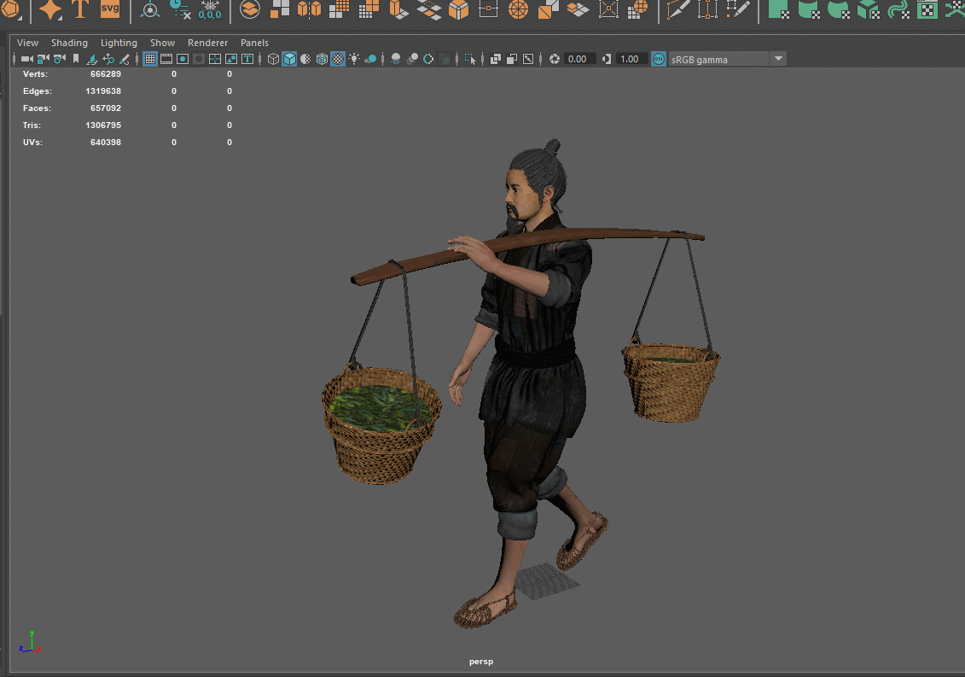Edit the exposure value field showing 0.00

(x=578, y=59)
